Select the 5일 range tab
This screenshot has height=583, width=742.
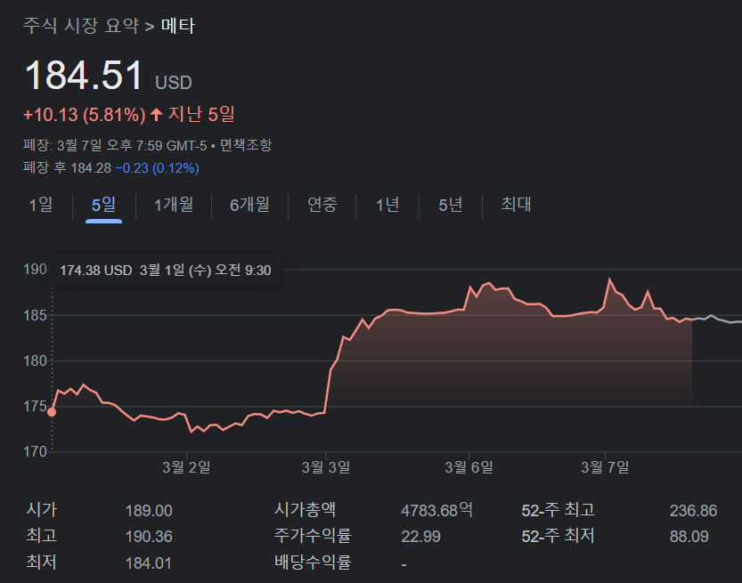coord(103,205)
